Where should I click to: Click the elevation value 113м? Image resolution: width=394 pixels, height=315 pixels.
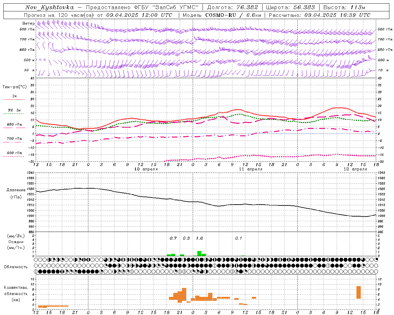tap(358, 7)
